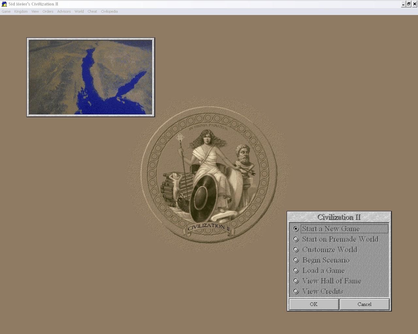Open the Kingdom menu
This screenshot has width=418, height=334.
pyautogui.click(x=21, y=11)
